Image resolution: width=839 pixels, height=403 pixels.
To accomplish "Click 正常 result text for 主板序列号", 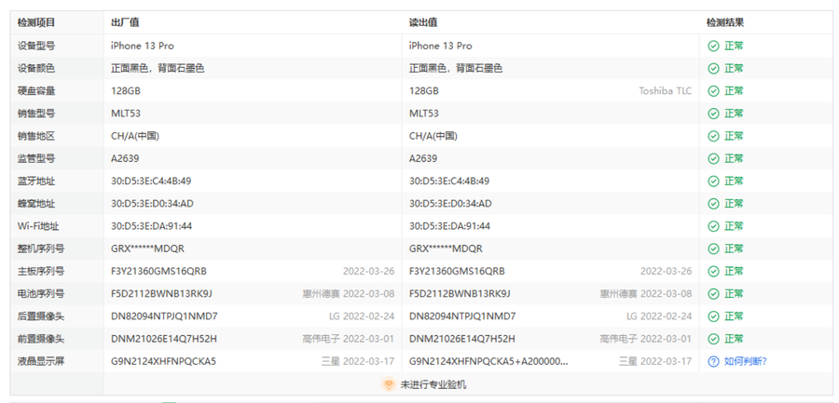I will 734,272.
